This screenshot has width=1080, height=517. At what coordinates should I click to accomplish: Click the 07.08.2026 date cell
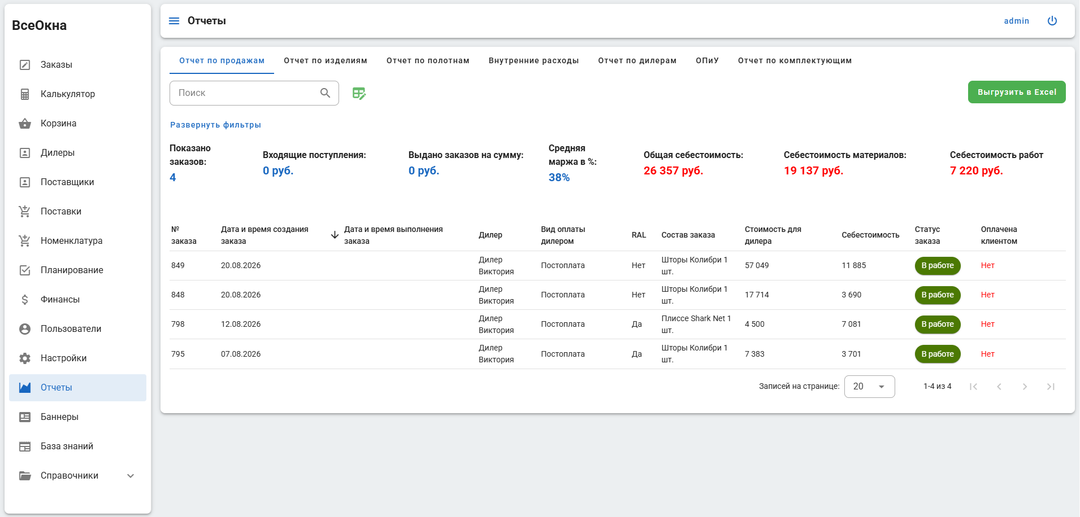click(241, 354)
